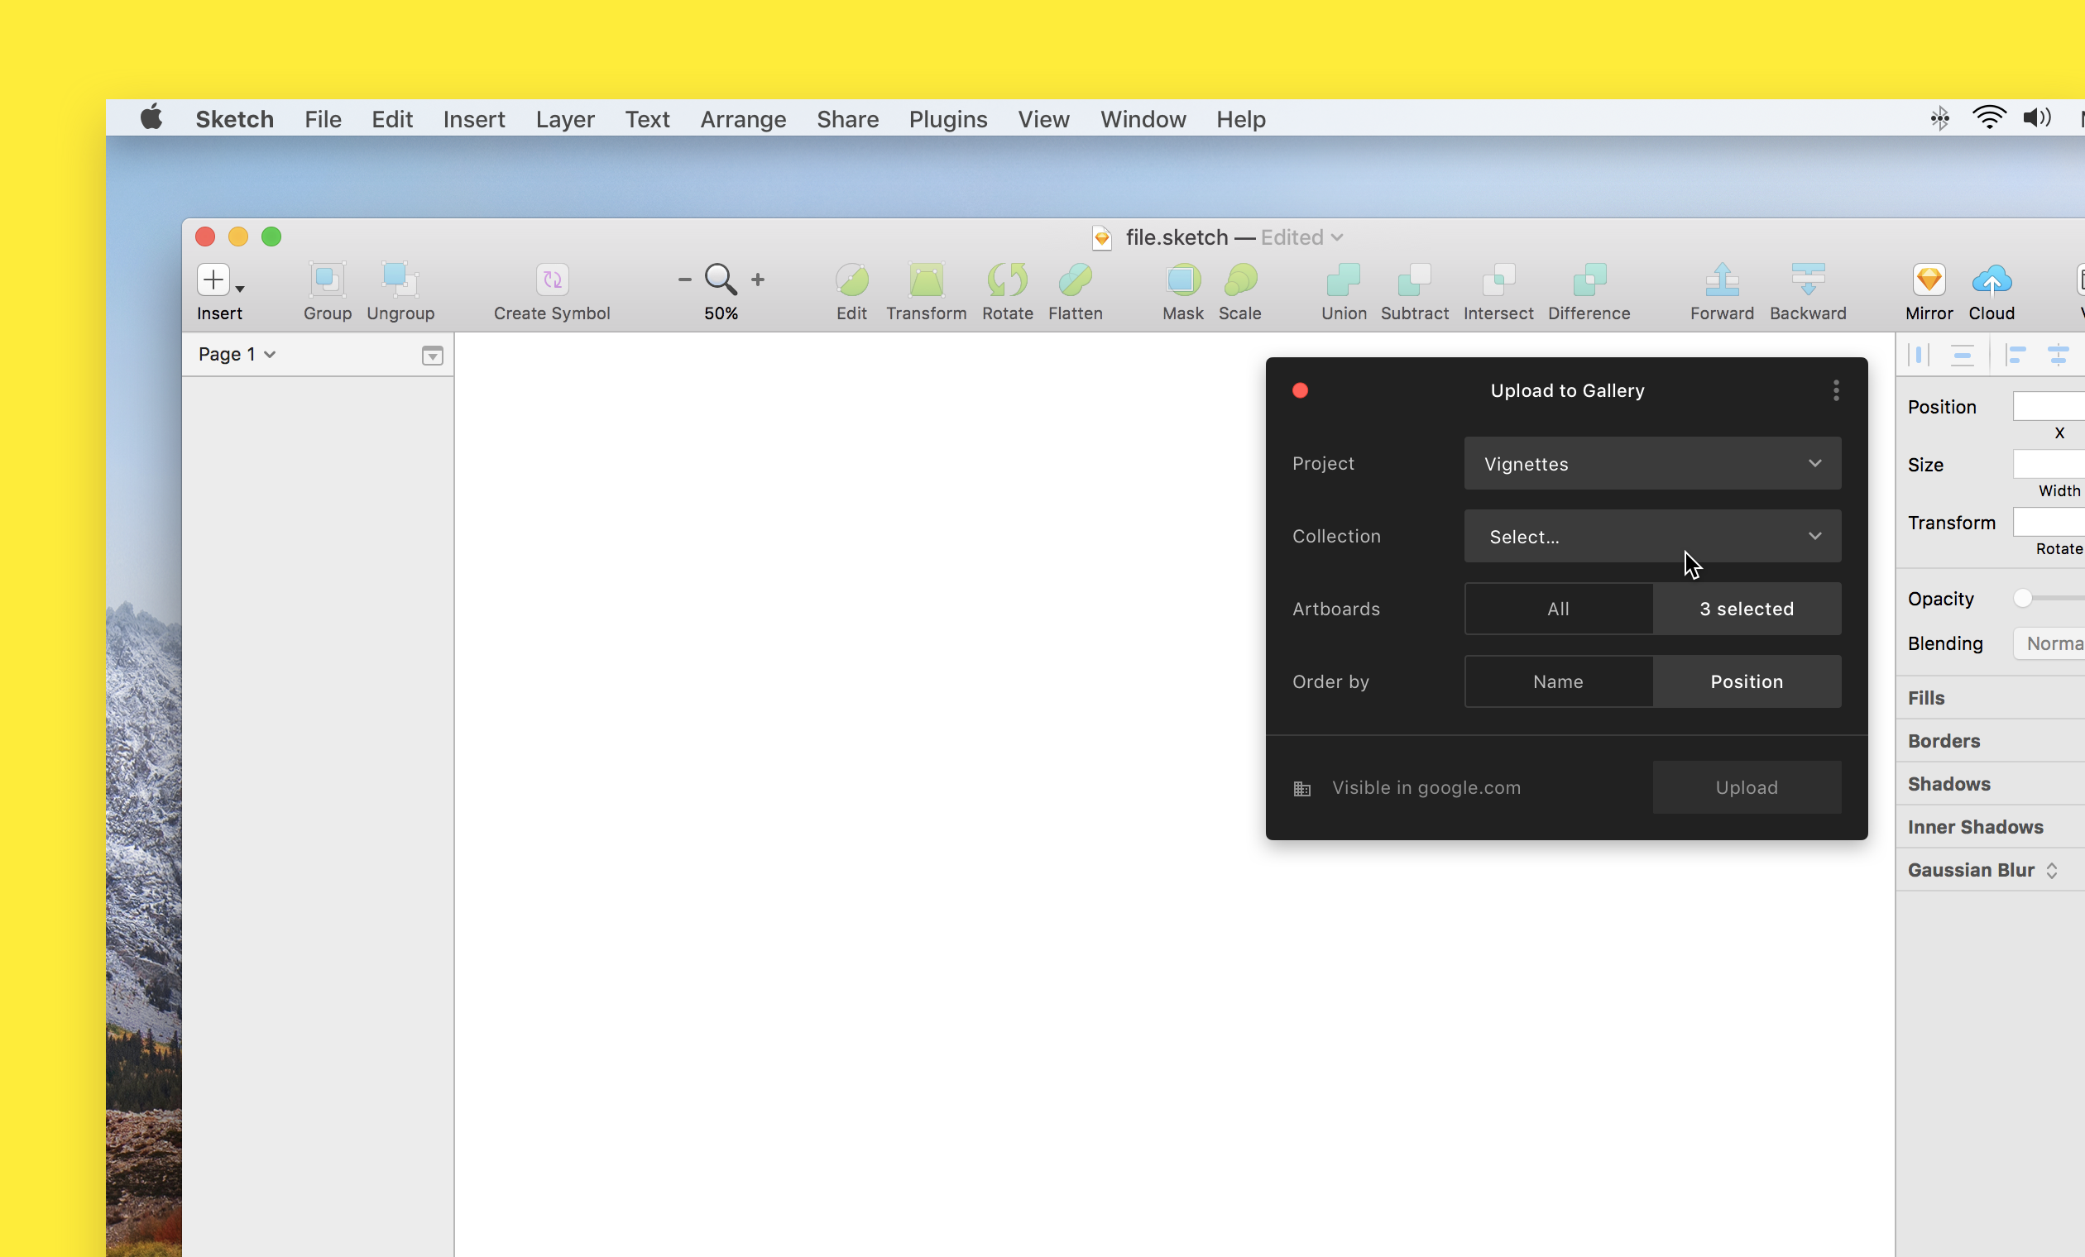
Task: Move layer Forward
Action: point(1722,280)
